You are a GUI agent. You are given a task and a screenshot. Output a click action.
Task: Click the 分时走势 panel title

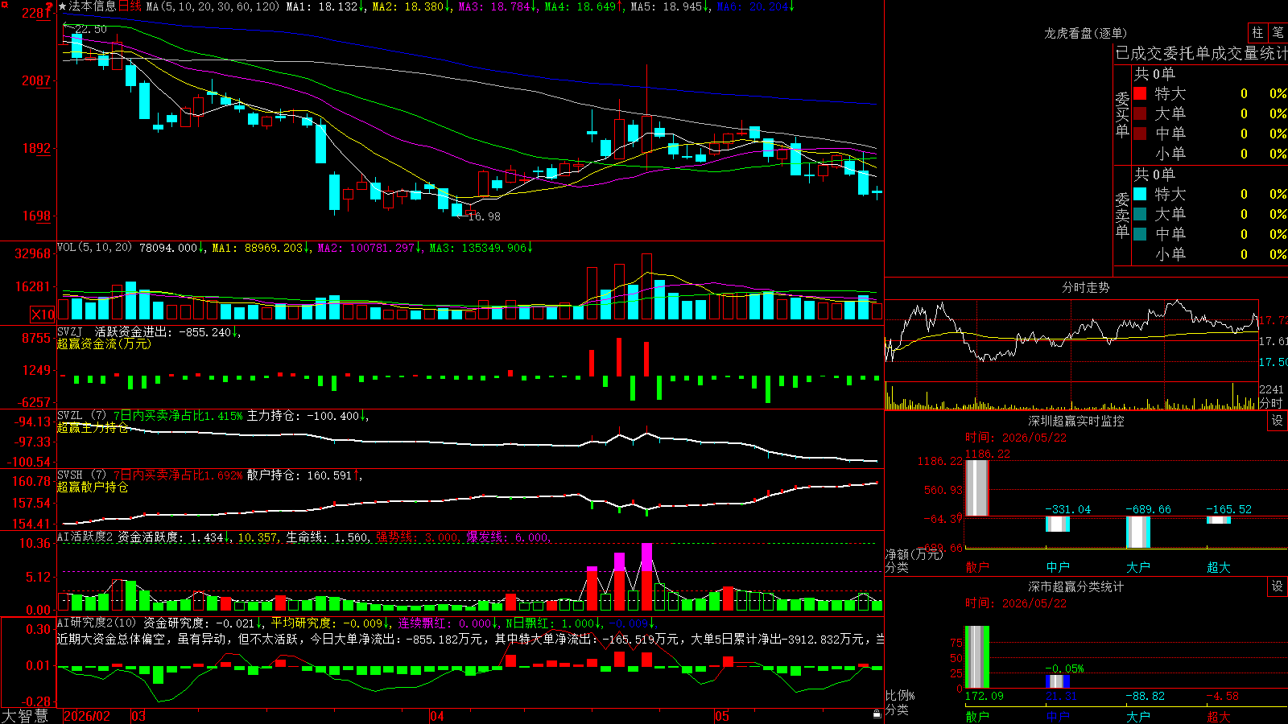[x=1085, y=287]
